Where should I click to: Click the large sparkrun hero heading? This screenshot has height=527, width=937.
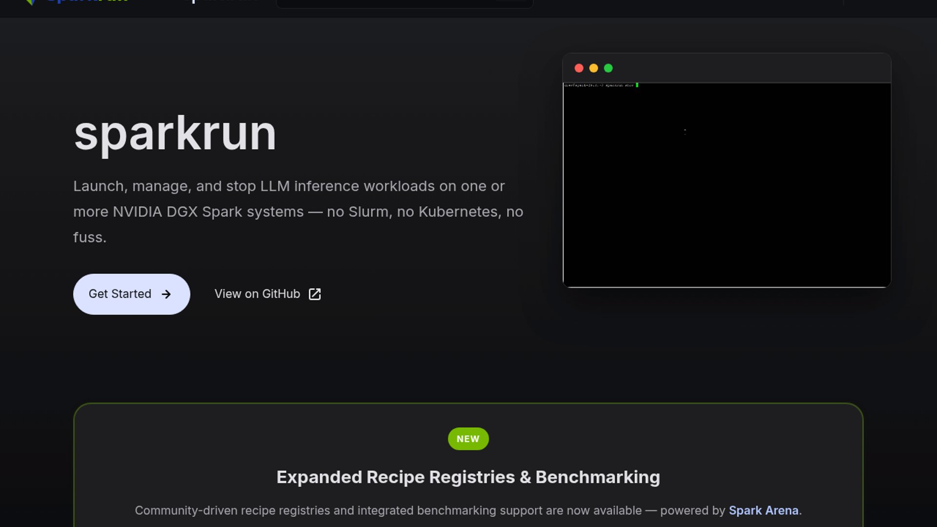(175, 134)
